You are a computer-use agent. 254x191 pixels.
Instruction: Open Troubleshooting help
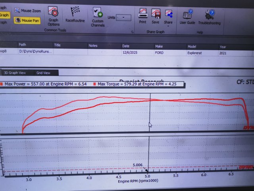pyautogui.click(x=209, y=17)
